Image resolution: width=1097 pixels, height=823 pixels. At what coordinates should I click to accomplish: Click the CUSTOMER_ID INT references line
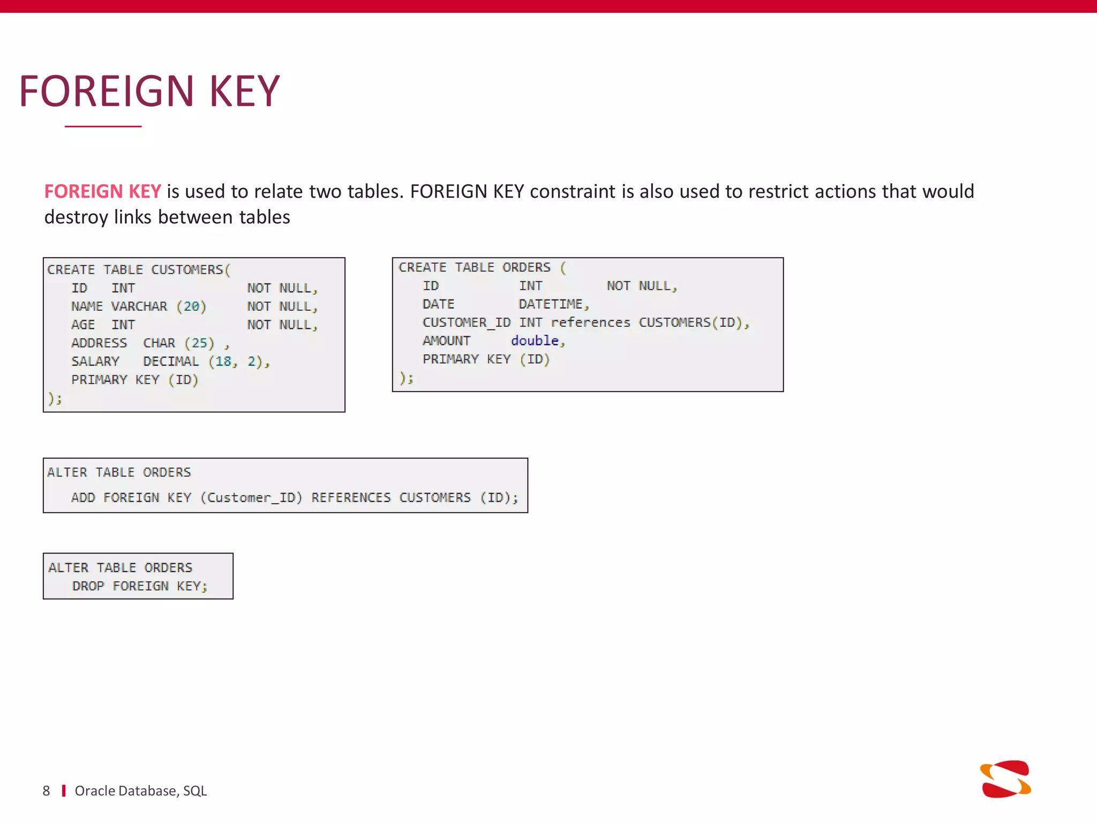click(586, 323)
